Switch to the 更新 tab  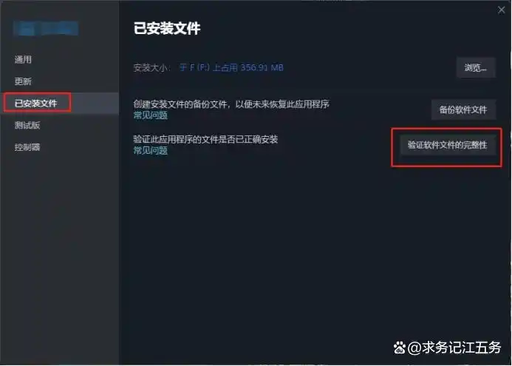23,81
